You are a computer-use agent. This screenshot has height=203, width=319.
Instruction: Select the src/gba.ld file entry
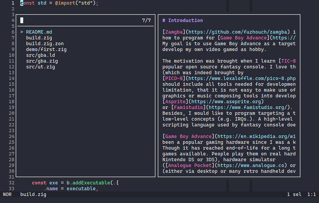[x=40, y=55]
